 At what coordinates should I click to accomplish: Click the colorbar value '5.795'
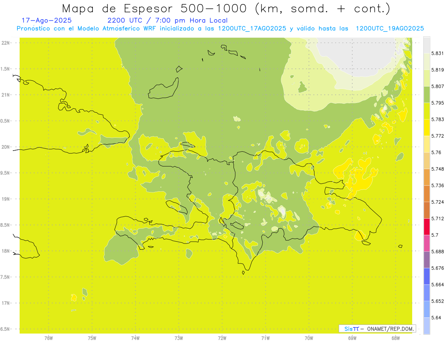[437, 103]
